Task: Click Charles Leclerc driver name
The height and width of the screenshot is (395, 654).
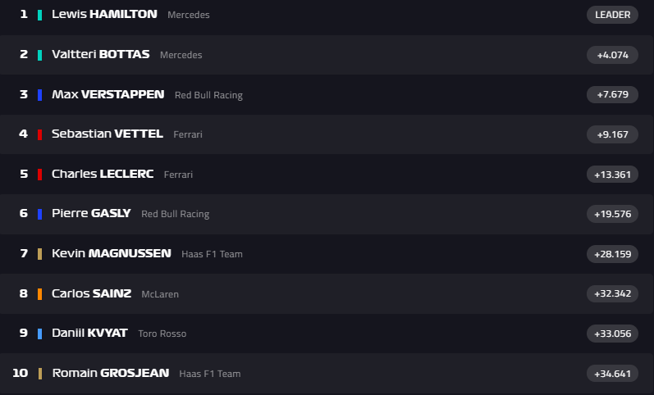Action: coord(103,174)
